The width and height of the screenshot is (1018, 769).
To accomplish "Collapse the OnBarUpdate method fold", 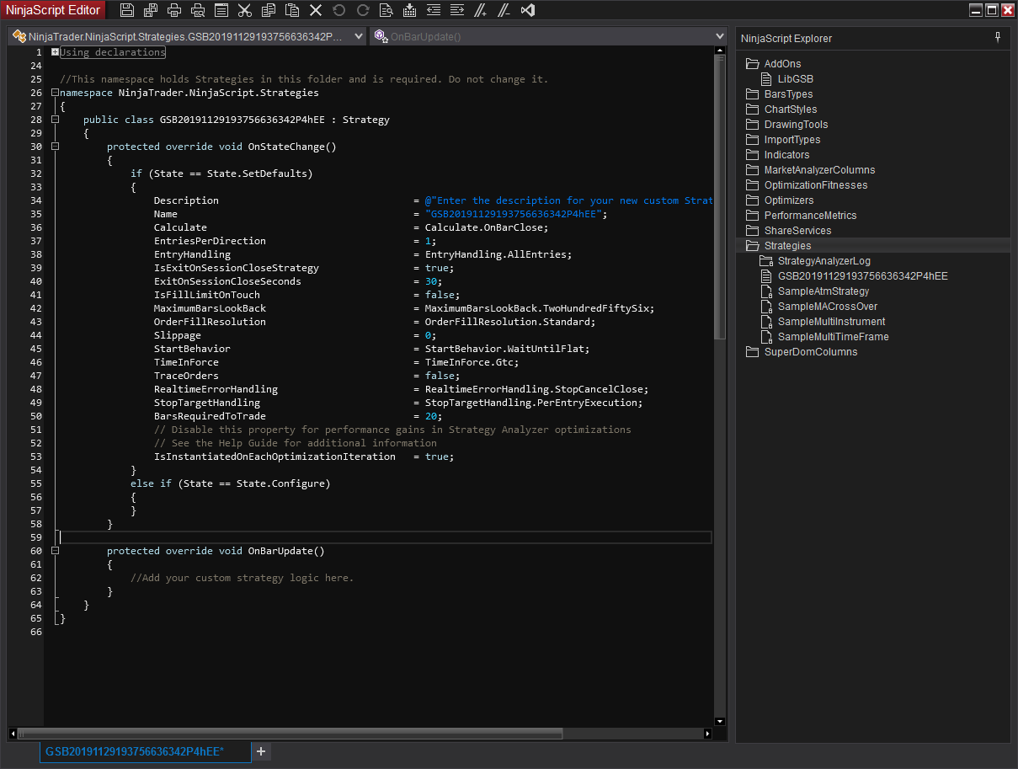I will click(56, 551).
